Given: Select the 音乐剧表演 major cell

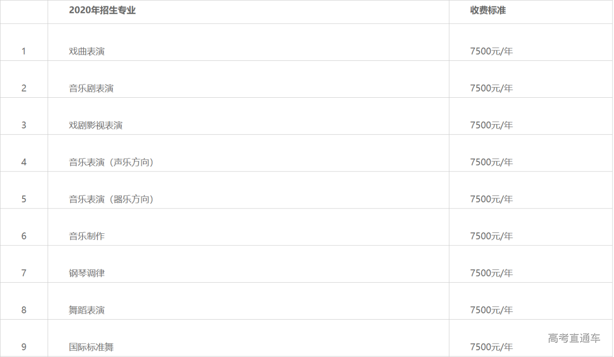Looking at the screenshot, I should pos(91,88).
